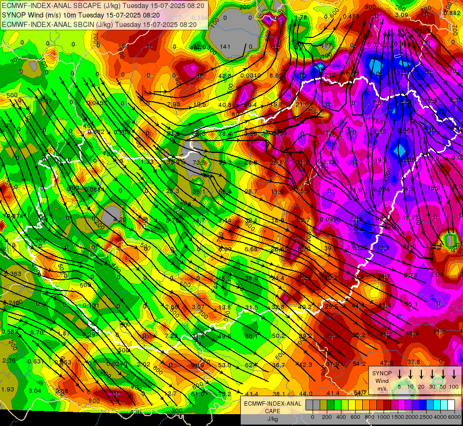Click the '49.2' value on the map
This screenshot has width=463, height=426.
(x=305, y=307)
